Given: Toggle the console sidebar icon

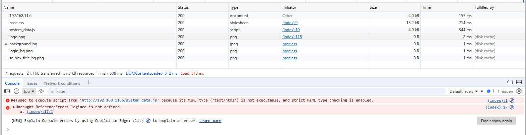Looking at the screenshot, I should [x=7, y=91].
